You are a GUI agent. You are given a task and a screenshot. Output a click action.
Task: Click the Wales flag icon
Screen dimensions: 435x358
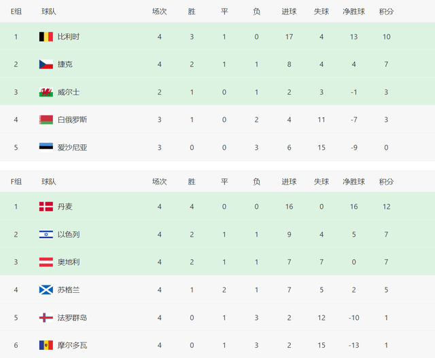46,92
